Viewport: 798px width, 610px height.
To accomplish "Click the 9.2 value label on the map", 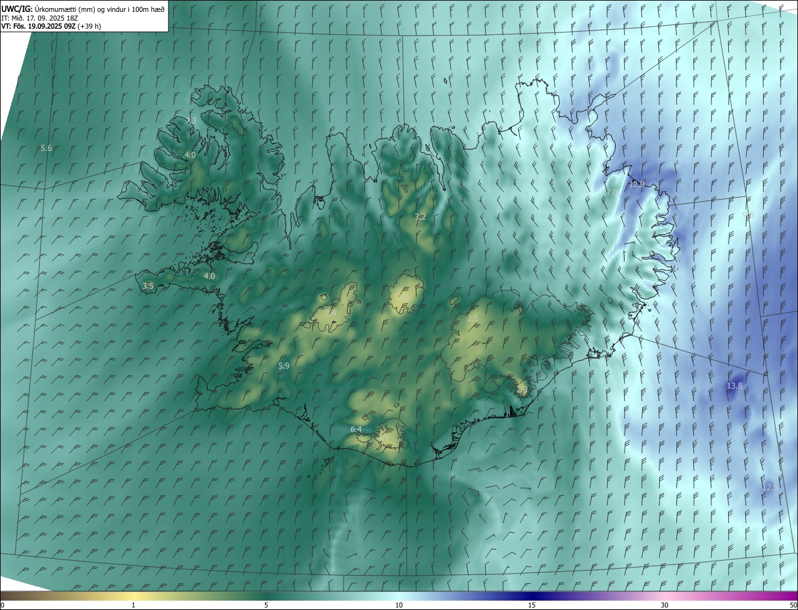I will 749,35.
